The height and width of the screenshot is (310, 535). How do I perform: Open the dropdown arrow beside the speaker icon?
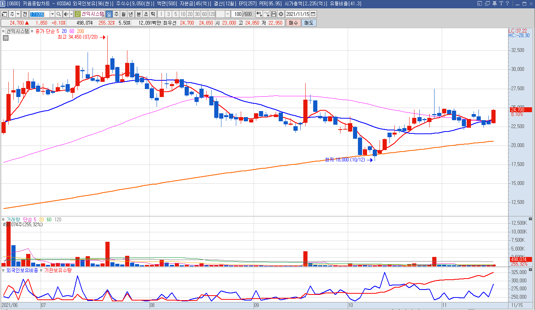(71, 14)
